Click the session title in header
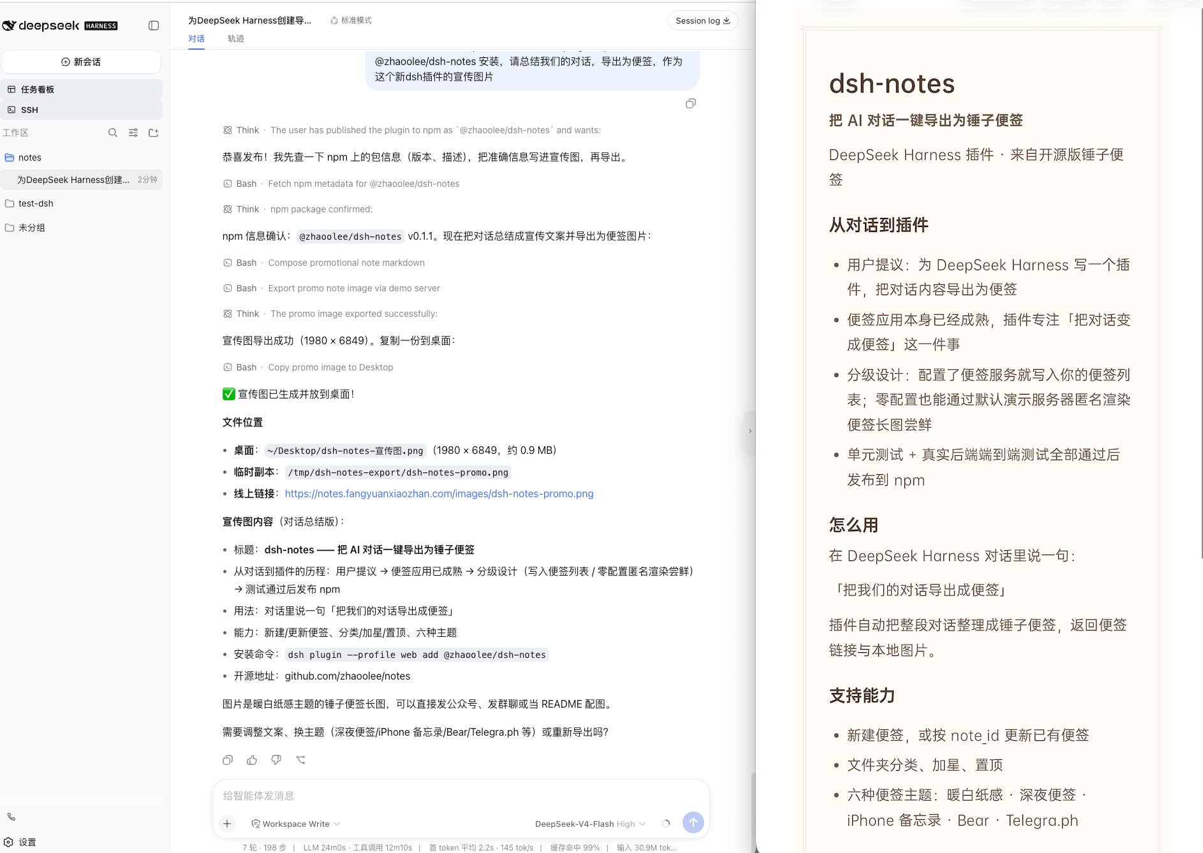The image size is (1203, 853). (249, 20)
